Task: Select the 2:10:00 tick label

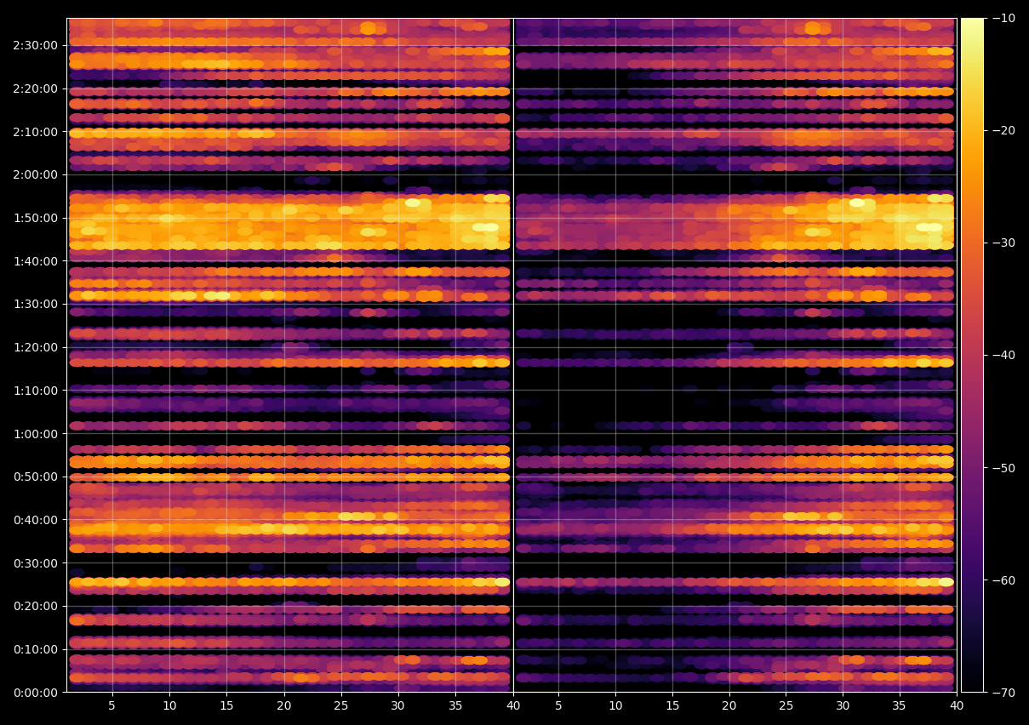Action: coord(36,132)
